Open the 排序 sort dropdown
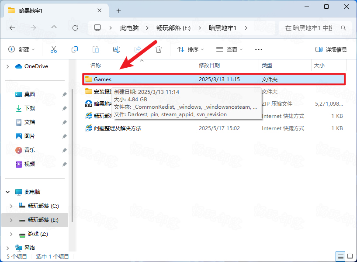Viewport: 357px width, 262px height. [191, 49]
